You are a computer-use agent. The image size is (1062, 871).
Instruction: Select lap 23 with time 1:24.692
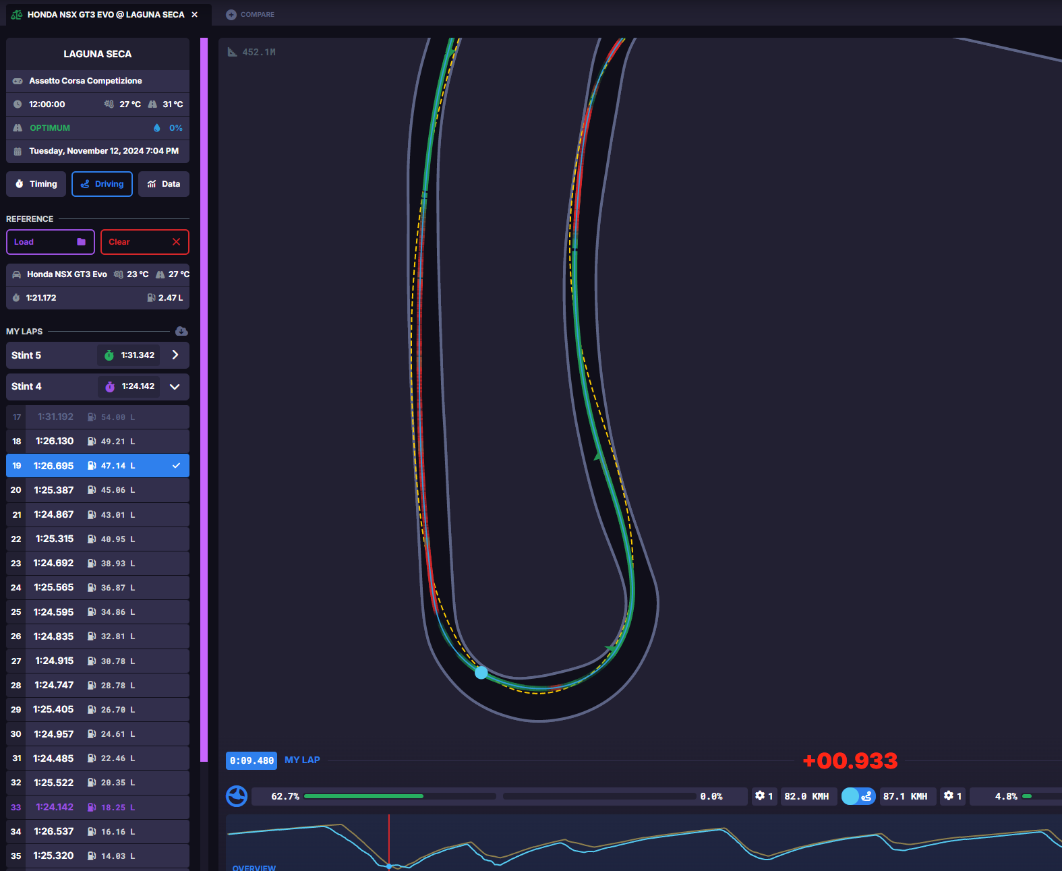[98, 563]
